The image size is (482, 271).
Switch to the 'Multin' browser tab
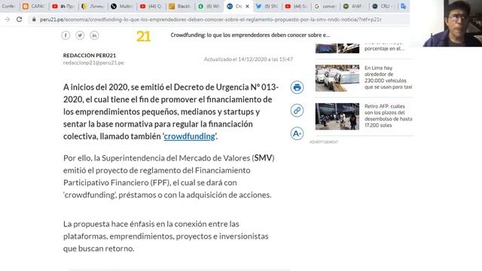point(122,6)
